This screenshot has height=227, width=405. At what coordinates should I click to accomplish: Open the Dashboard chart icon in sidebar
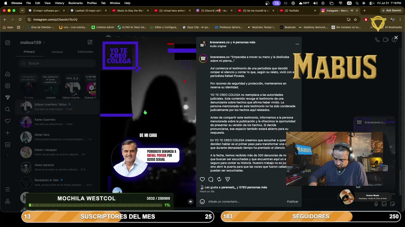pos(8,145)
